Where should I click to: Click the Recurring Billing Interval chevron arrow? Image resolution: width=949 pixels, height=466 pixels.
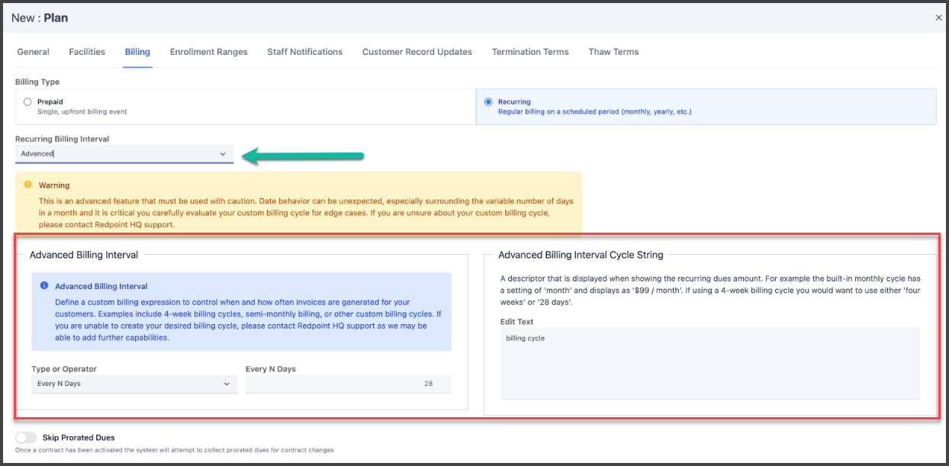(223, 154)
